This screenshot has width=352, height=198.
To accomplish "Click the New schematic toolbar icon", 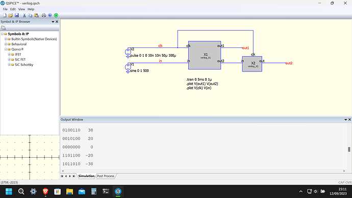I will 5,15.
